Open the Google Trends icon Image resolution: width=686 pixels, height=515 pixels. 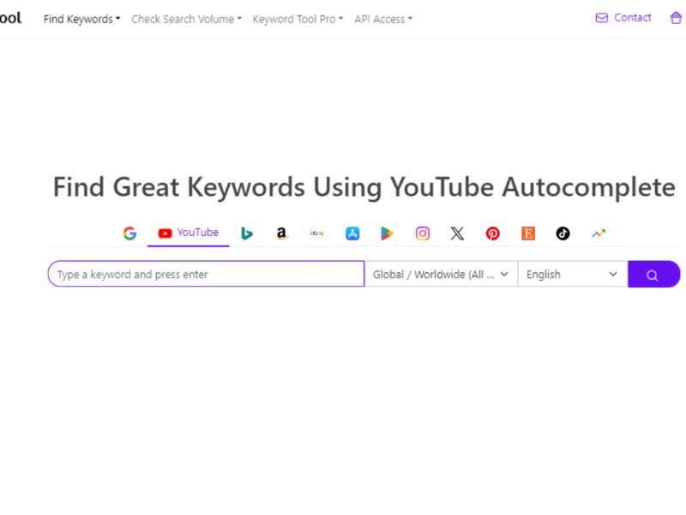click(x=598, y=233)
